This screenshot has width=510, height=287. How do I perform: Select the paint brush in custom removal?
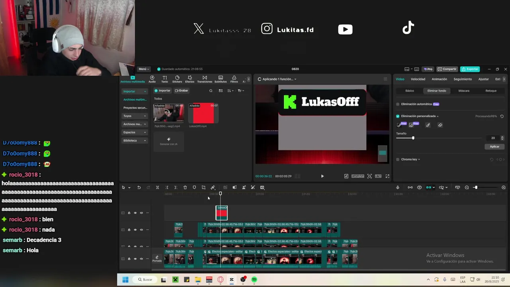[428, 125]
